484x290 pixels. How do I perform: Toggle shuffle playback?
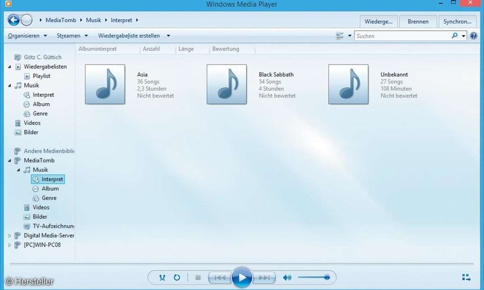pos(162,278)
